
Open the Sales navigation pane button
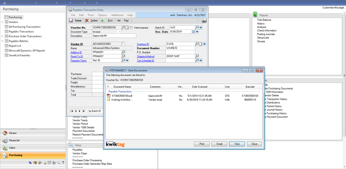click(33, 147)
